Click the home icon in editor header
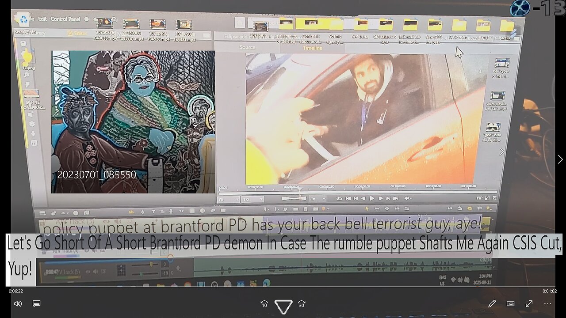 239,23
